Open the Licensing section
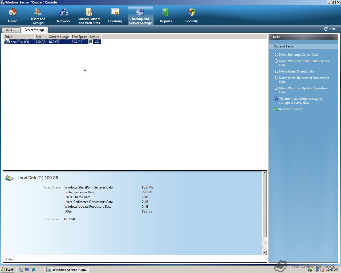The height and width of the screenshot is (273, 341). click(x=115, y=15)
